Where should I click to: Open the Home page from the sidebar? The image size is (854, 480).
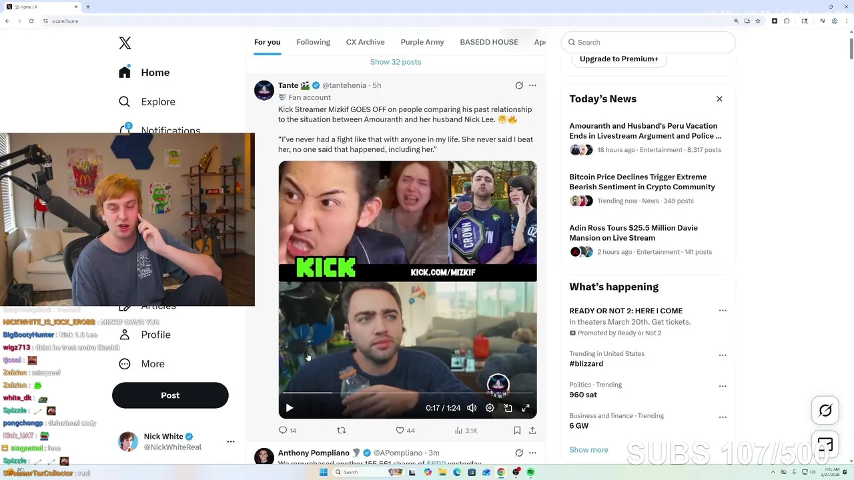coord(144,73)
